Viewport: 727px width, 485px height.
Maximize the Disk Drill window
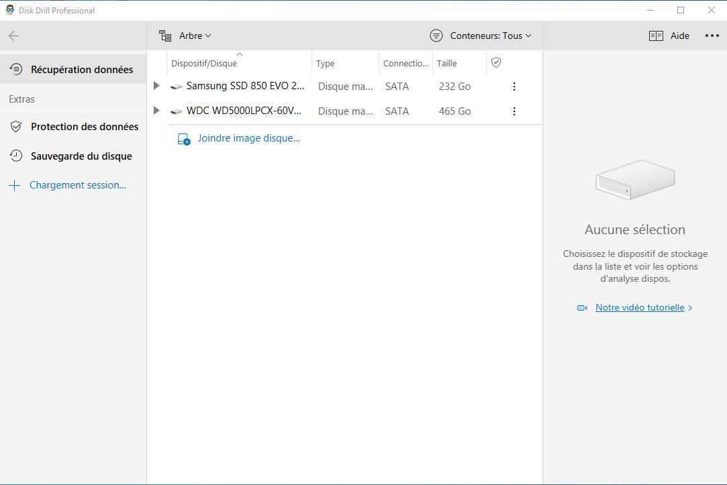tap(681, 10)
